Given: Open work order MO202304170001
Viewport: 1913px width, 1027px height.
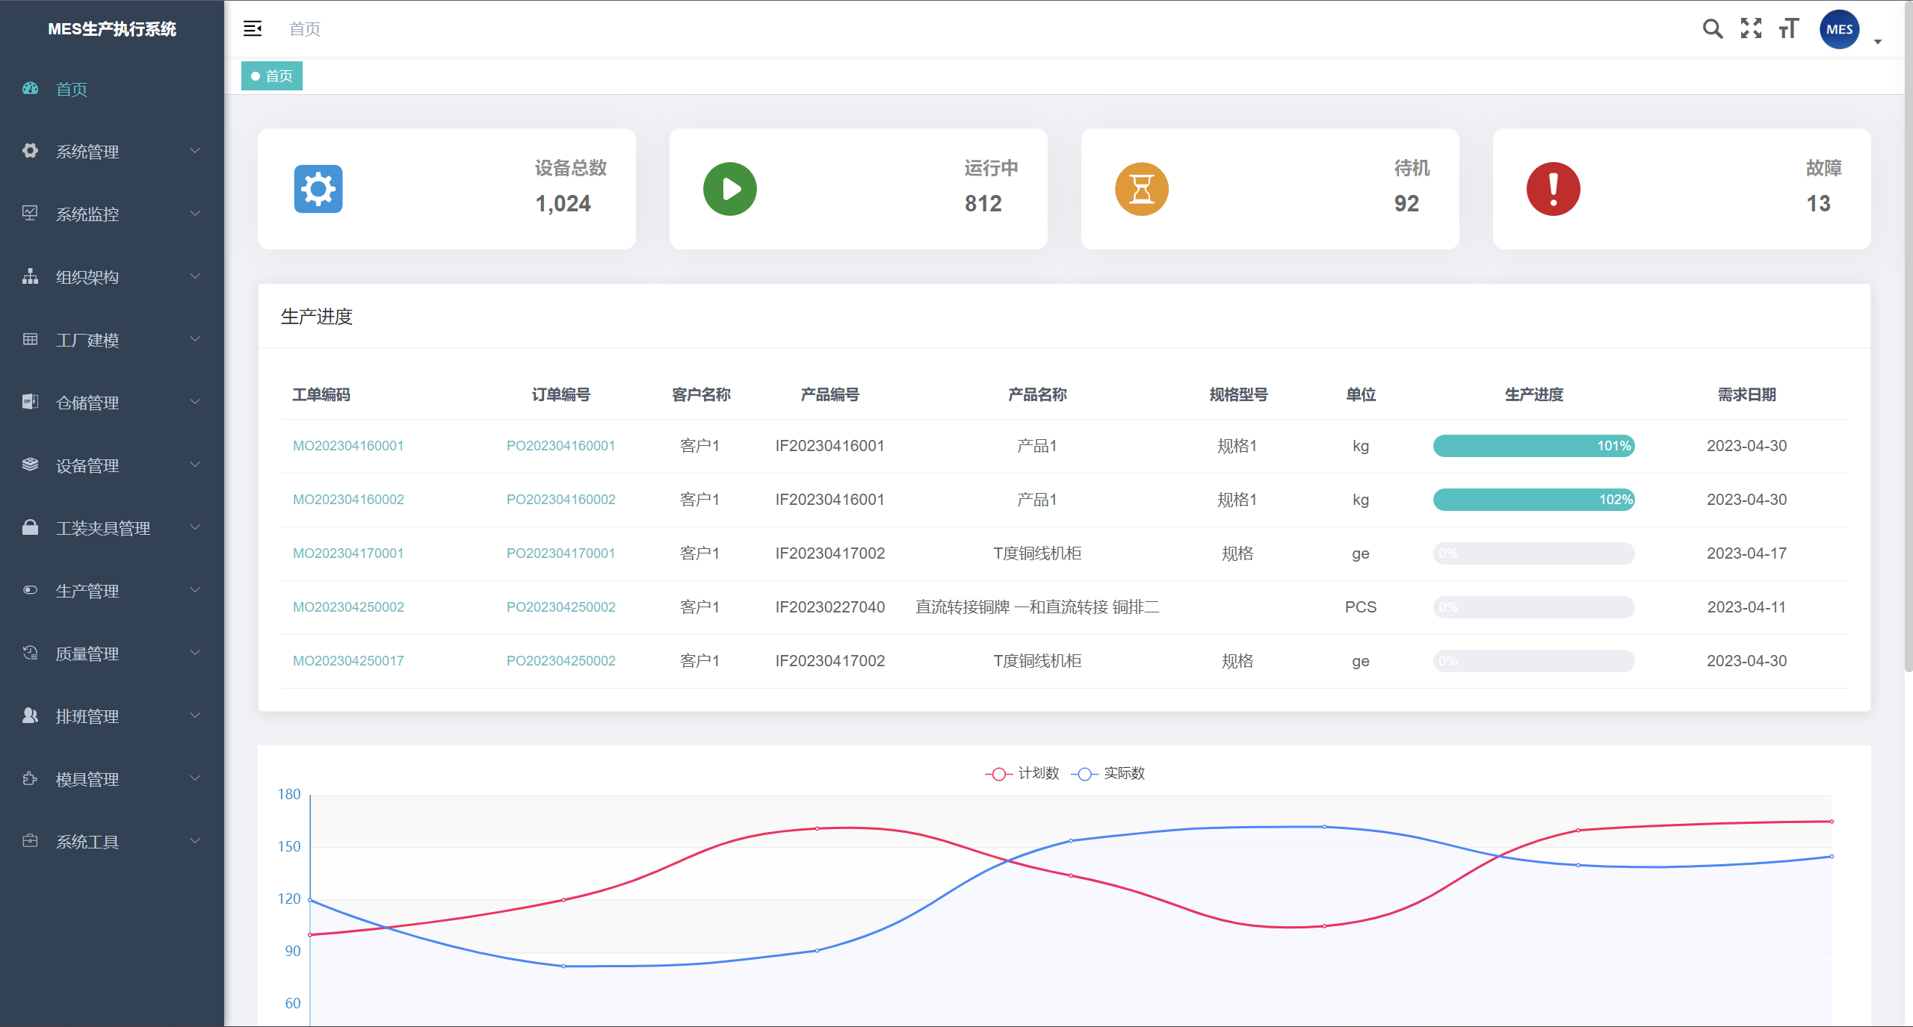Looking at the screenshot, I should coord(348,553).
